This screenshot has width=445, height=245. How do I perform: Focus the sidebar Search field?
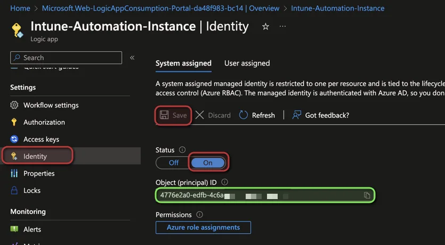(66, 58)
